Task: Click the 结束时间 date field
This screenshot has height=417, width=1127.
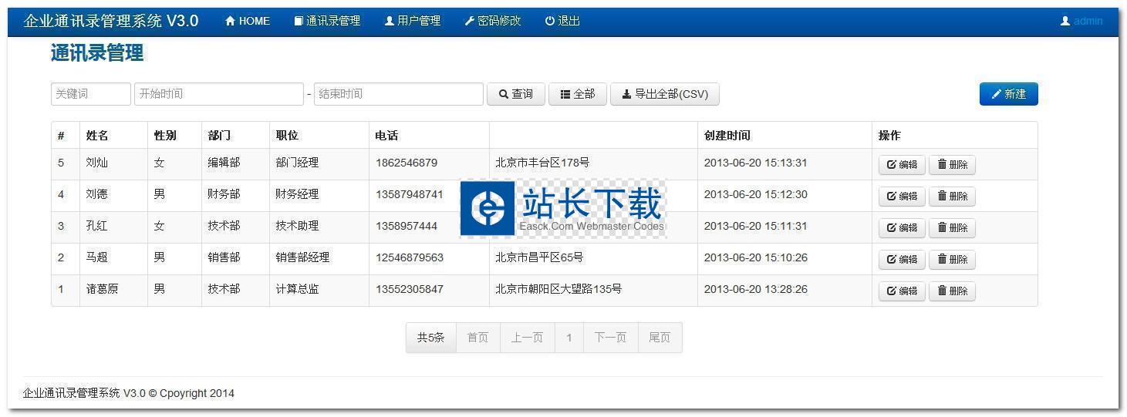Action: coord(398,94)
